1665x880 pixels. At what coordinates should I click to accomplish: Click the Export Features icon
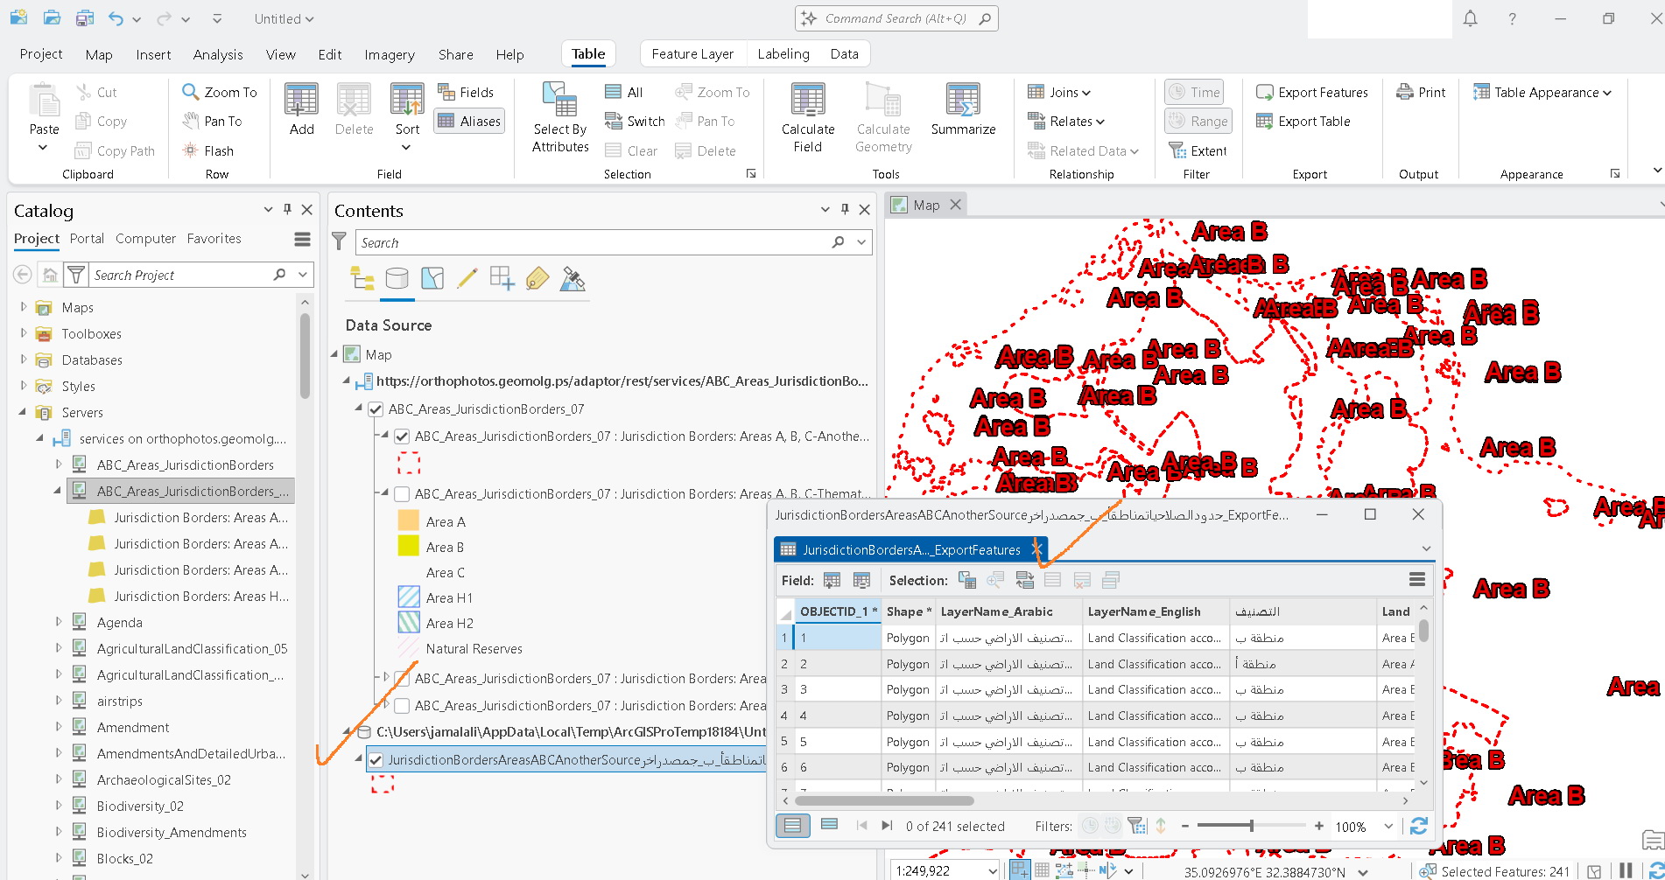1263,91
